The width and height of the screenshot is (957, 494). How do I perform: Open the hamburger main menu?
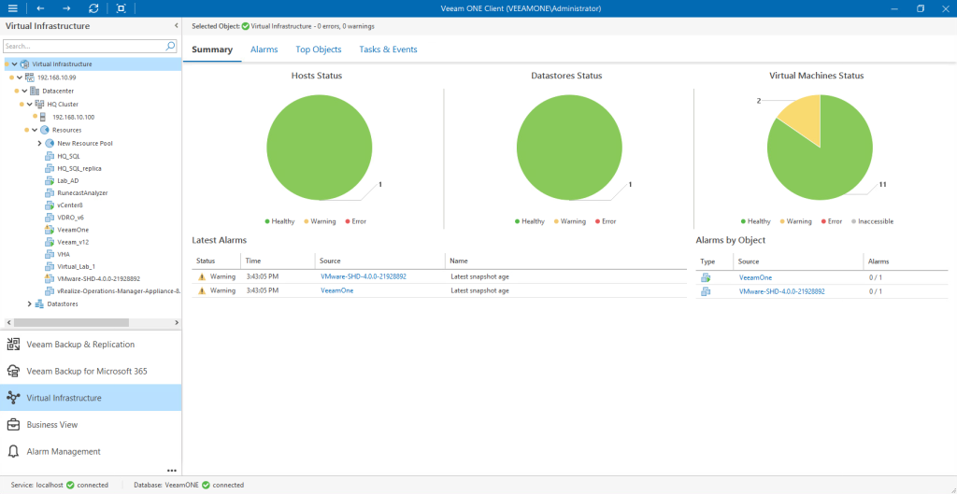point(13,8)
